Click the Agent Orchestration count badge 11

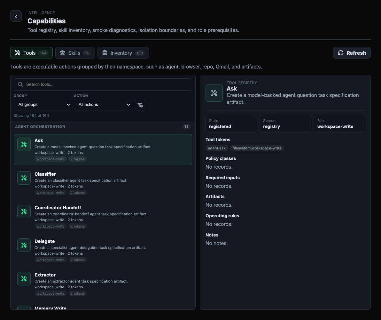tap(186, 126)
